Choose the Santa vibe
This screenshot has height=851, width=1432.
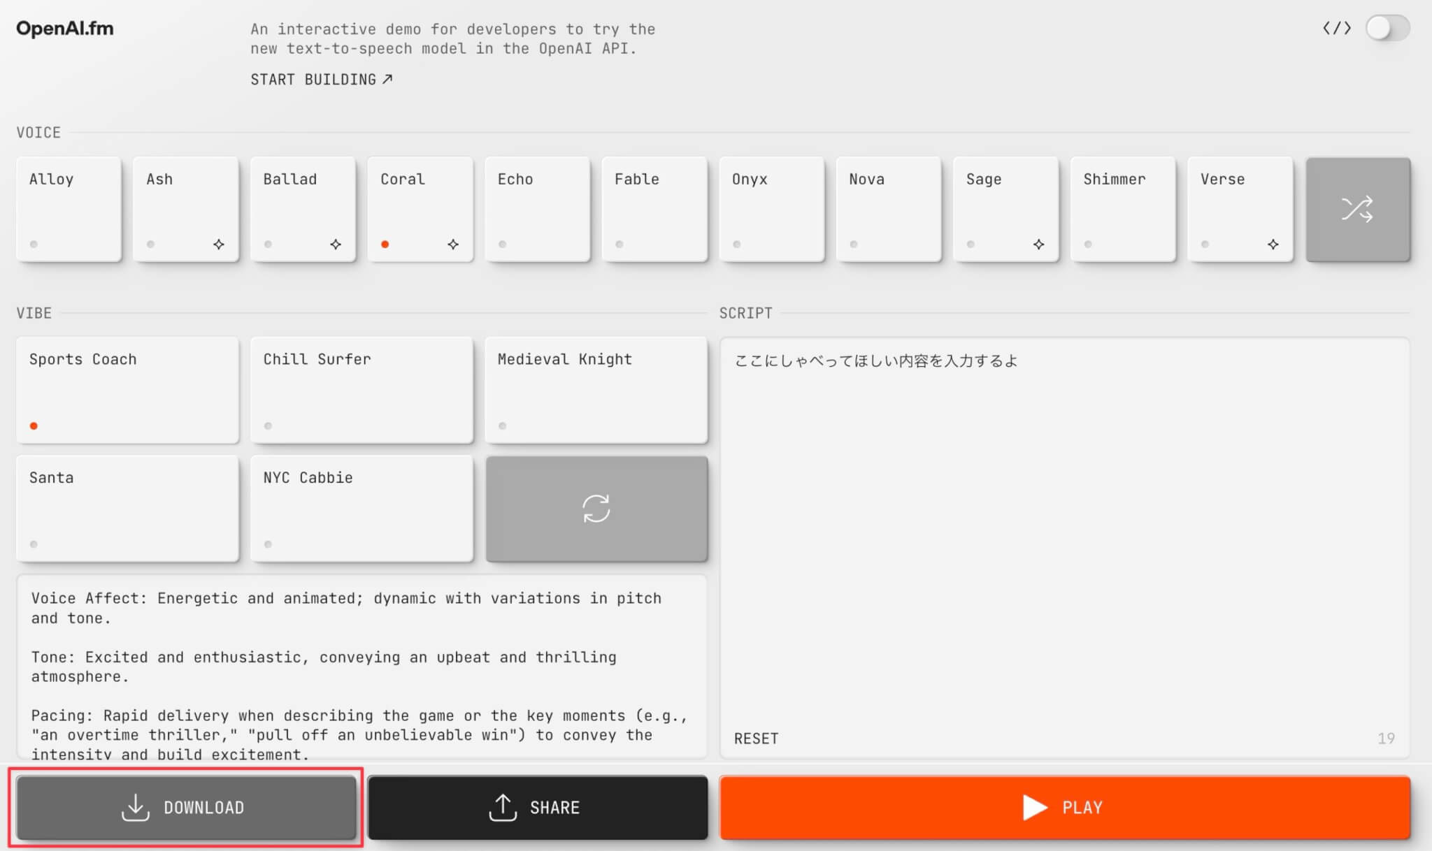127,509
